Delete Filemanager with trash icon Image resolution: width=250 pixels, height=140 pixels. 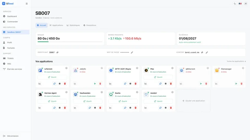point(242,84)
